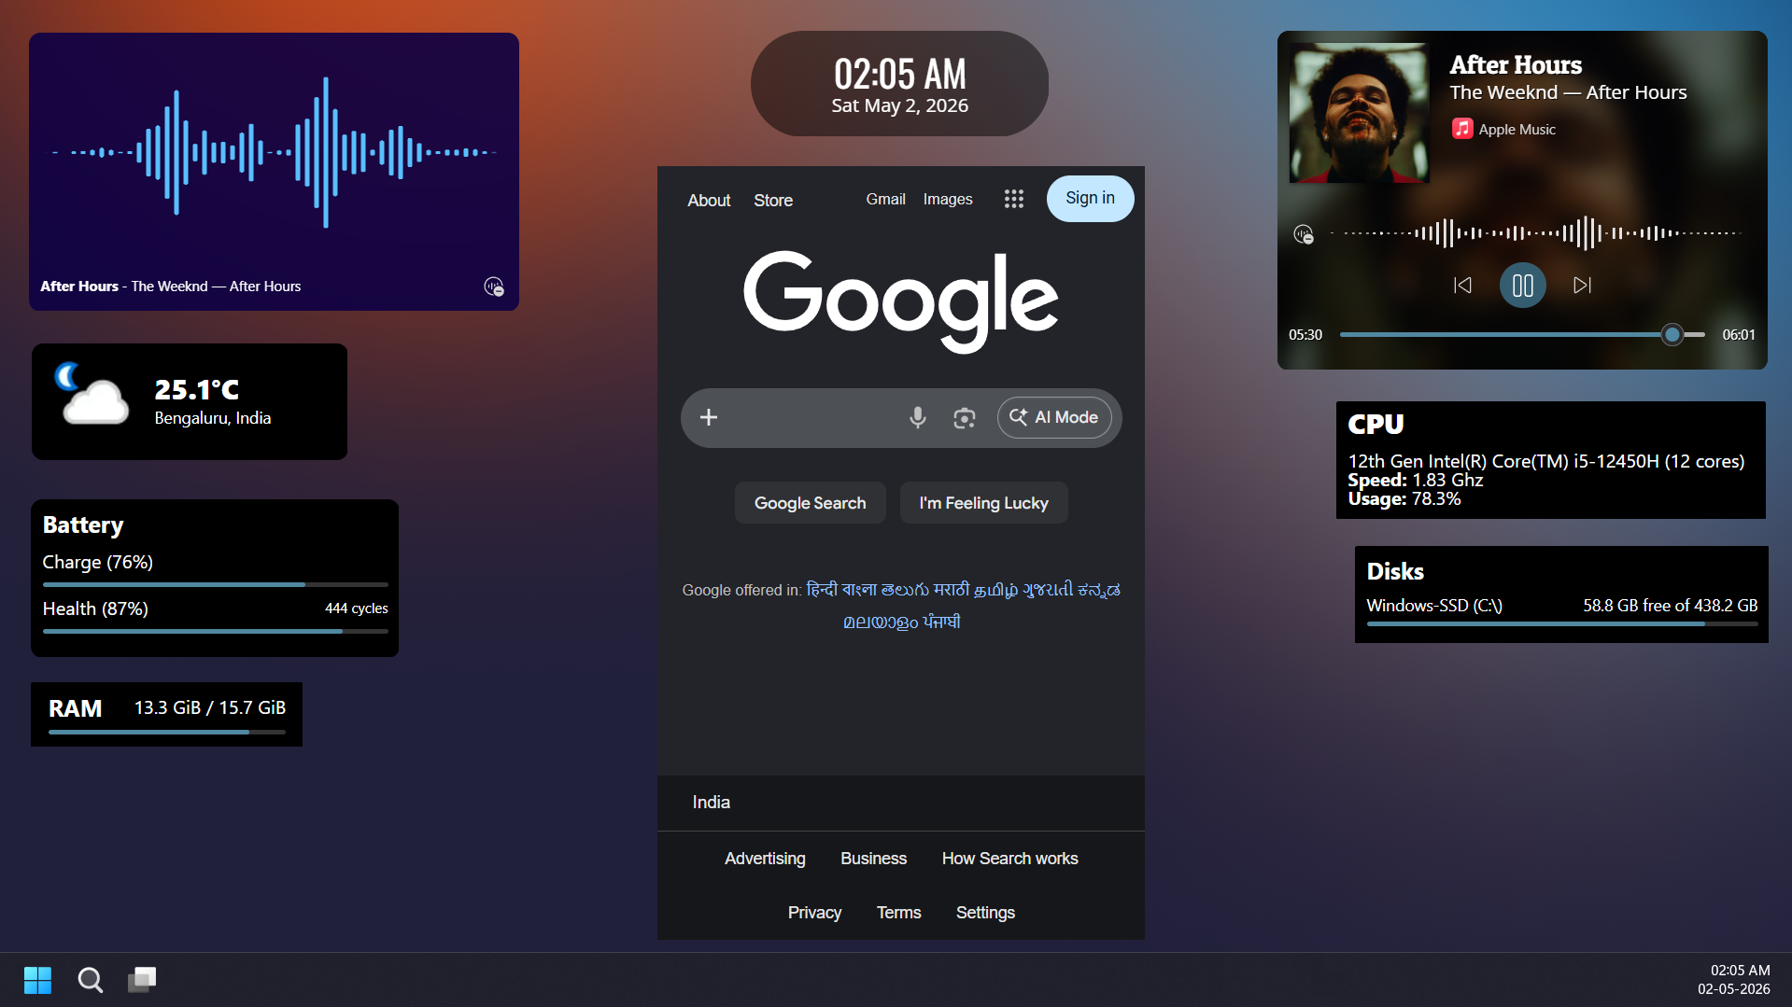1792x1007 pixels.
Task: Select Hindi language link
Action: 821,590
